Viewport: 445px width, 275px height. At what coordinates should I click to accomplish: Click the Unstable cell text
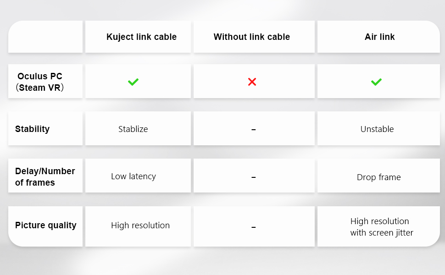pos(377,129)
